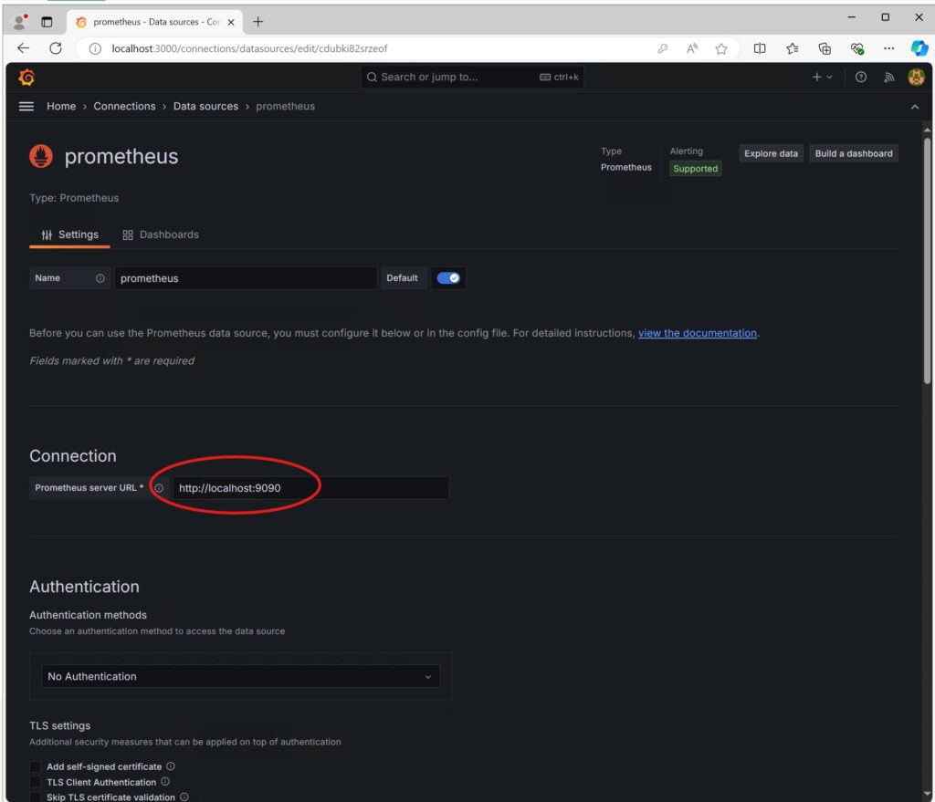Select the Settings tab
The image size is (935, 802).
pos(69,234)
